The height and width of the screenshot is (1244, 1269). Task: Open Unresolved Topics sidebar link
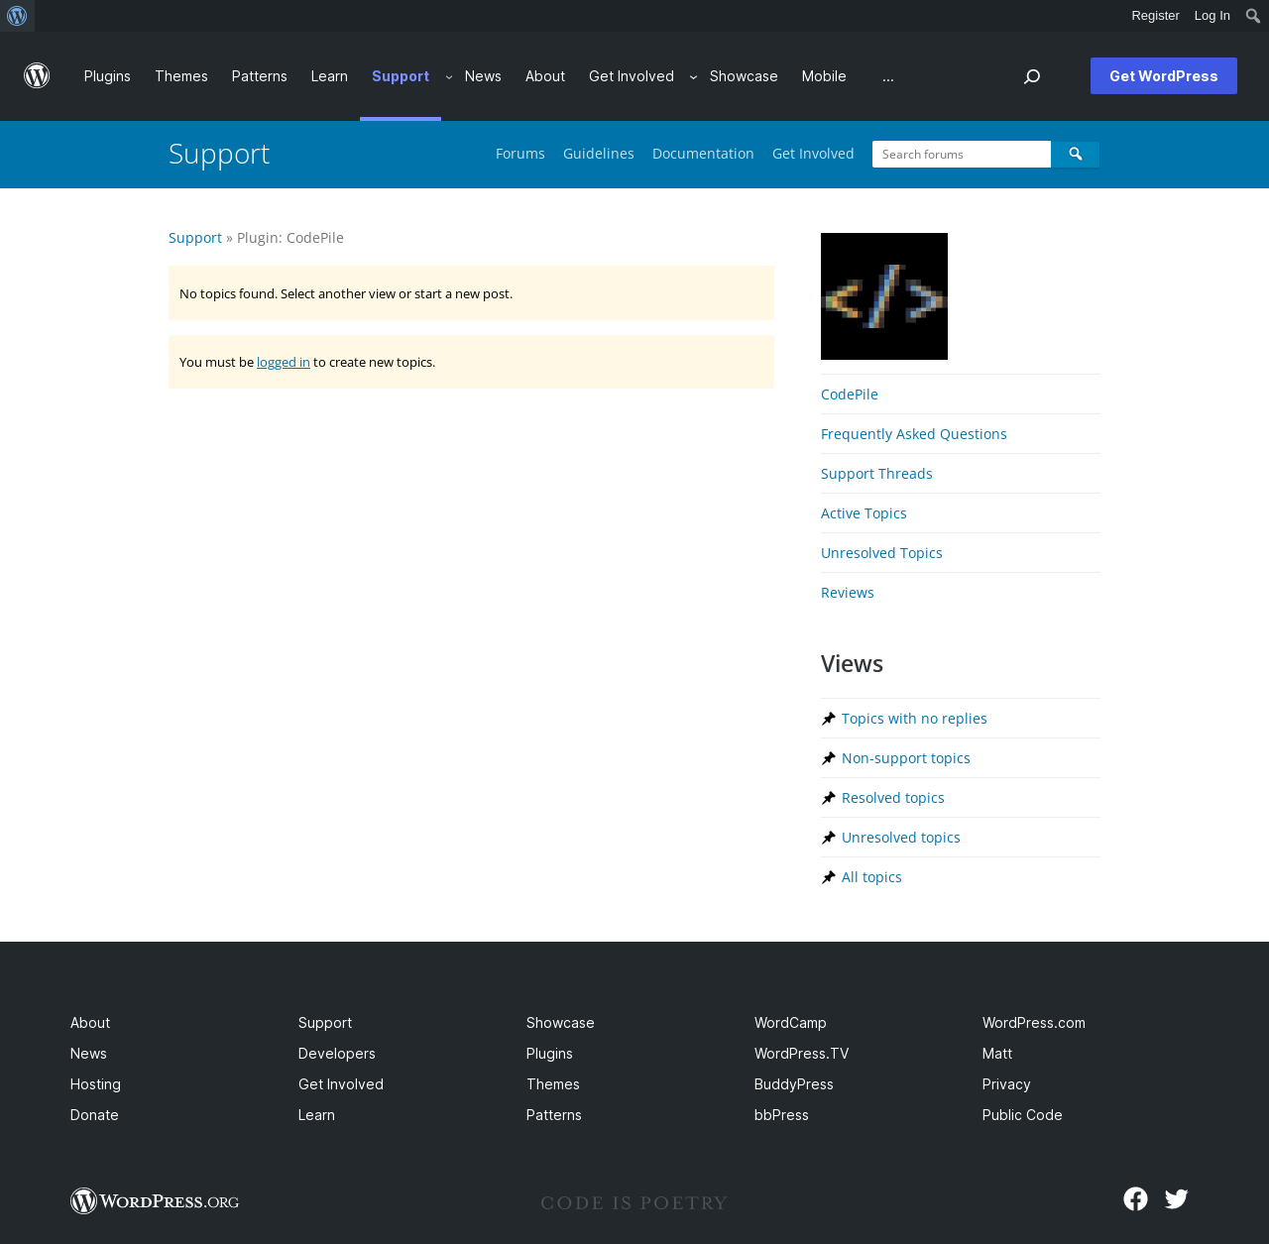(x=881, y=553)
